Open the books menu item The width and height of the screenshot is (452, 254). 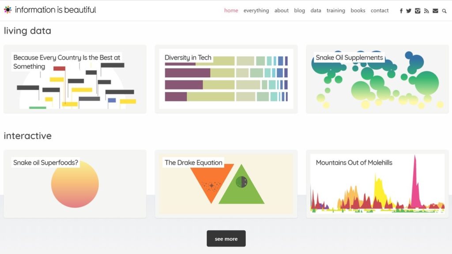point(358,11)
